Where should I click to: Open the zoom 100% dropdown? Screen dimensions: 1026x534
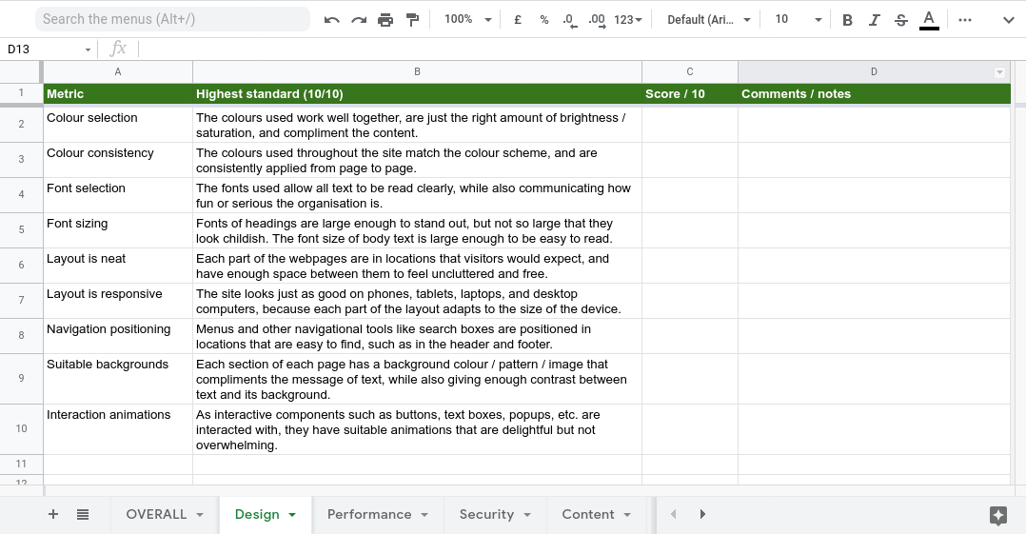coord(468,20)
